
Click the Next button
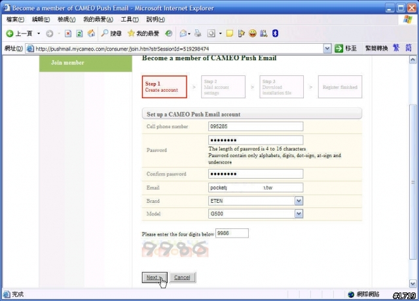(155, 277)
